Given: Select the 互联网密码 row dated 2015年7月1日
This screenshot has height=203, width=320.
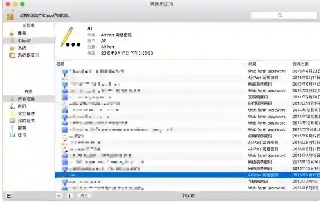Looking at the screenshot, I should (x=188, y=181).
